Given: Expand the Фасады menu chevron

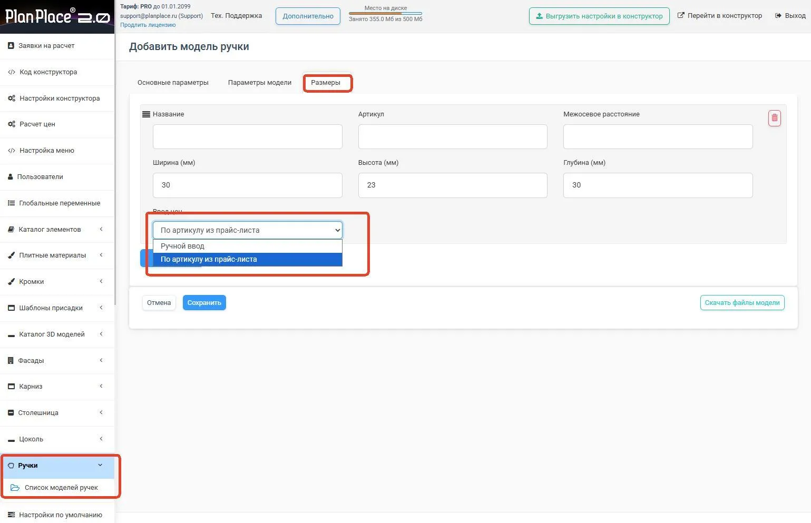Looking at the screenshot, I should click(101, 360).
